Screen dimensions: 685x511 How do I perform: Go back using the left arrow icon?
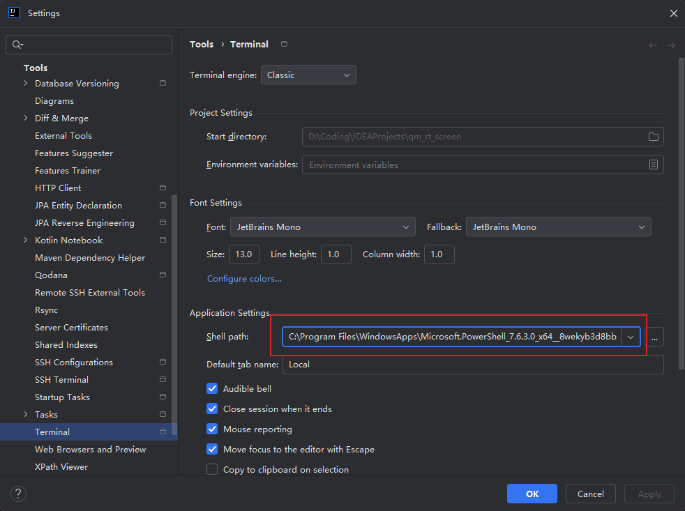(653, 45)
